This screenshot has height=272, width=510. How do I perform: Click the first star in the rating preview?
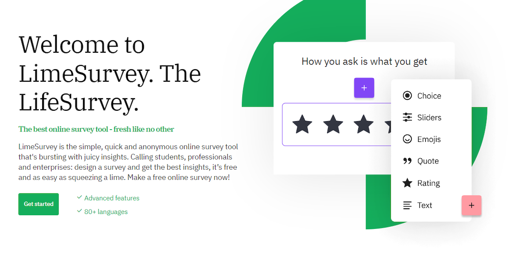coord(302,124)
